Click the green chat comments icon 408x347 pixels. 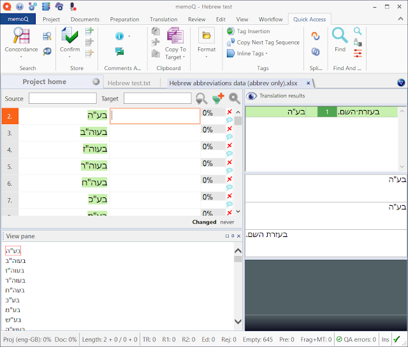click(119, 52)
